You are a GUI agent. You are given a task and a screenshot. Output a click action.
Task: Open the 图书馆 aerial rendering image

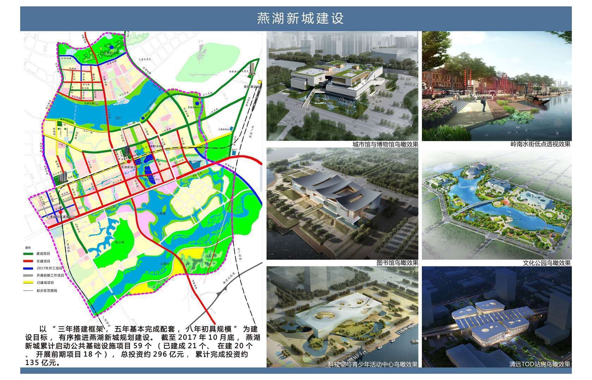(x=342, y=203)
